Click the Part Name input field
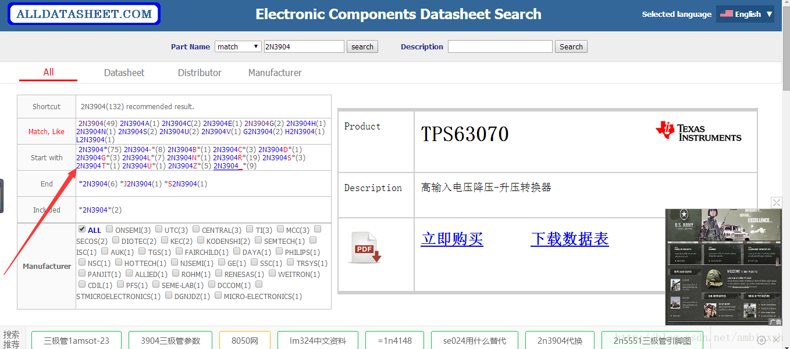Screen dimensions: 790x349 [304, 46]
